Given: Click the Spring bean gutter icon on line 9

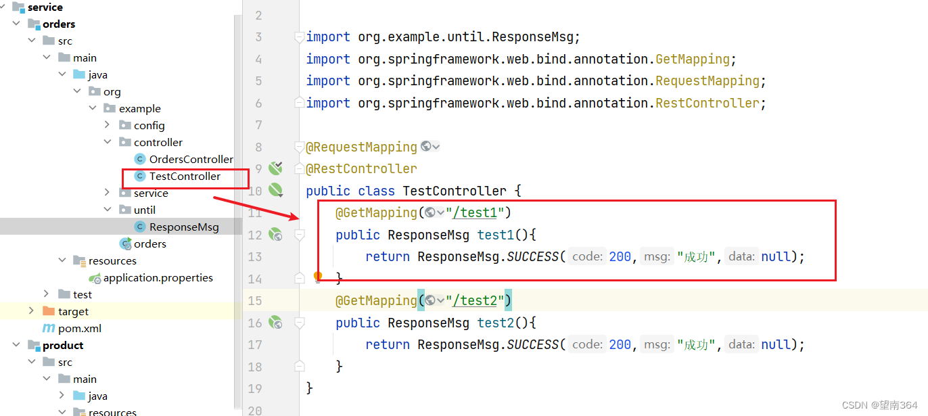Looking at the screenshot, I should [x=275, y=168].
